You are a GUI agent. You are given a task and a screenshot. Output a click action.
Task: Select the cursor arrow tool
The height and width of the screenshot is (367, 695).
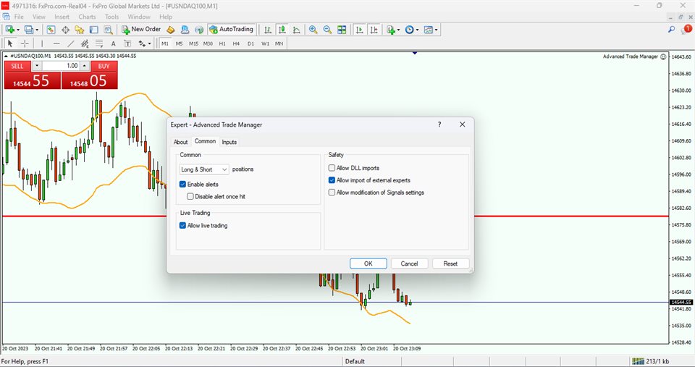(10, 43)
